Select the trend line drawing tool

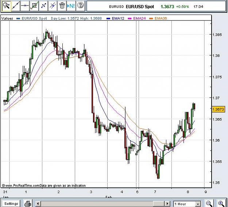click(x=16, y=6)
